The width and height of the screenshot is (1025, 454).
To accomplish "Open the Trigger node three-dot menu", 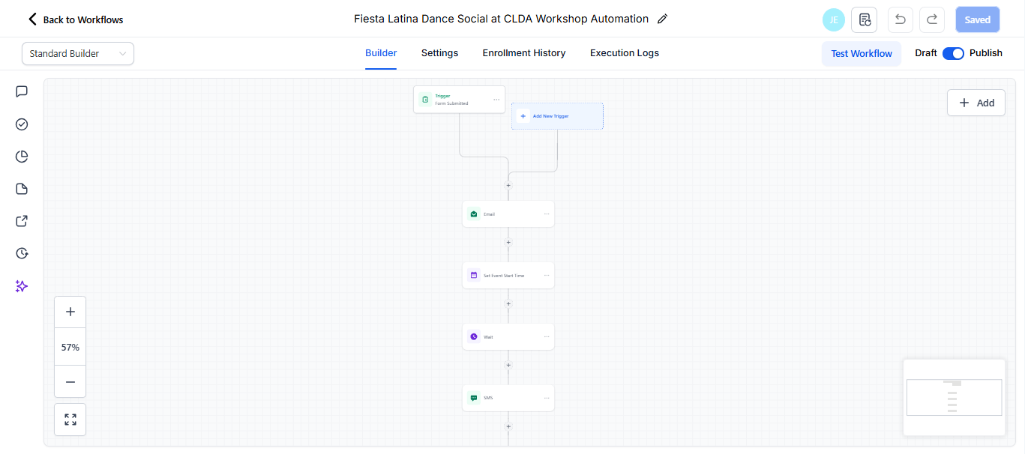I will pos(496,100).
